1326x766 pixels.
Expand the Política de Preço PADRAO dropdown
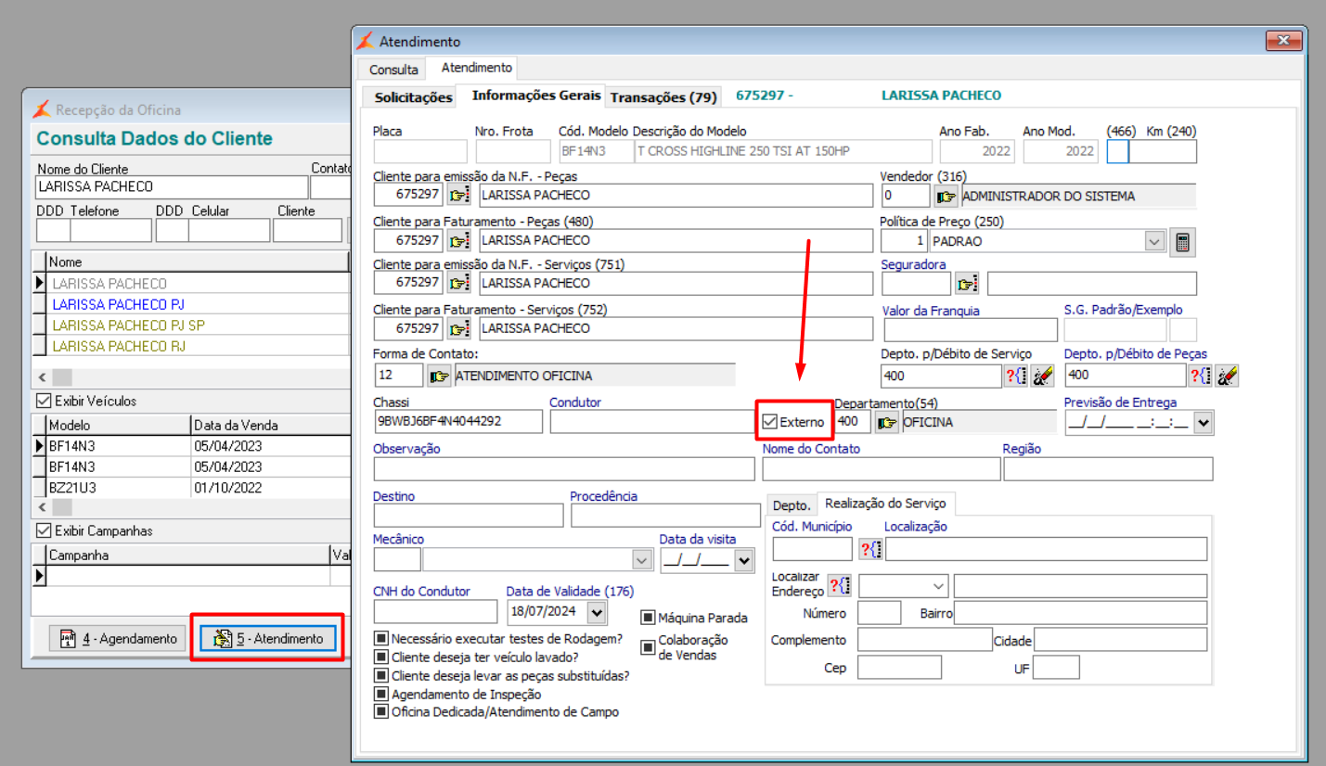coord(1154,241)
